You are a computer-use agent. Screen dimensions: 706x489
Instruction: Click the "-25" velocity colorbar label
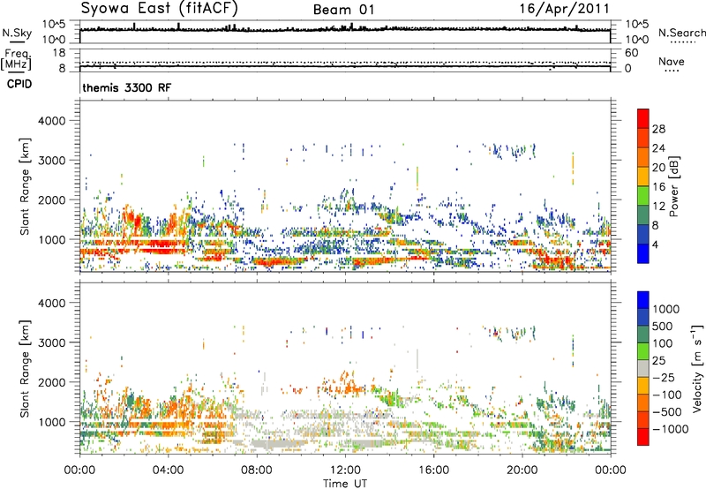pos(663,378)
